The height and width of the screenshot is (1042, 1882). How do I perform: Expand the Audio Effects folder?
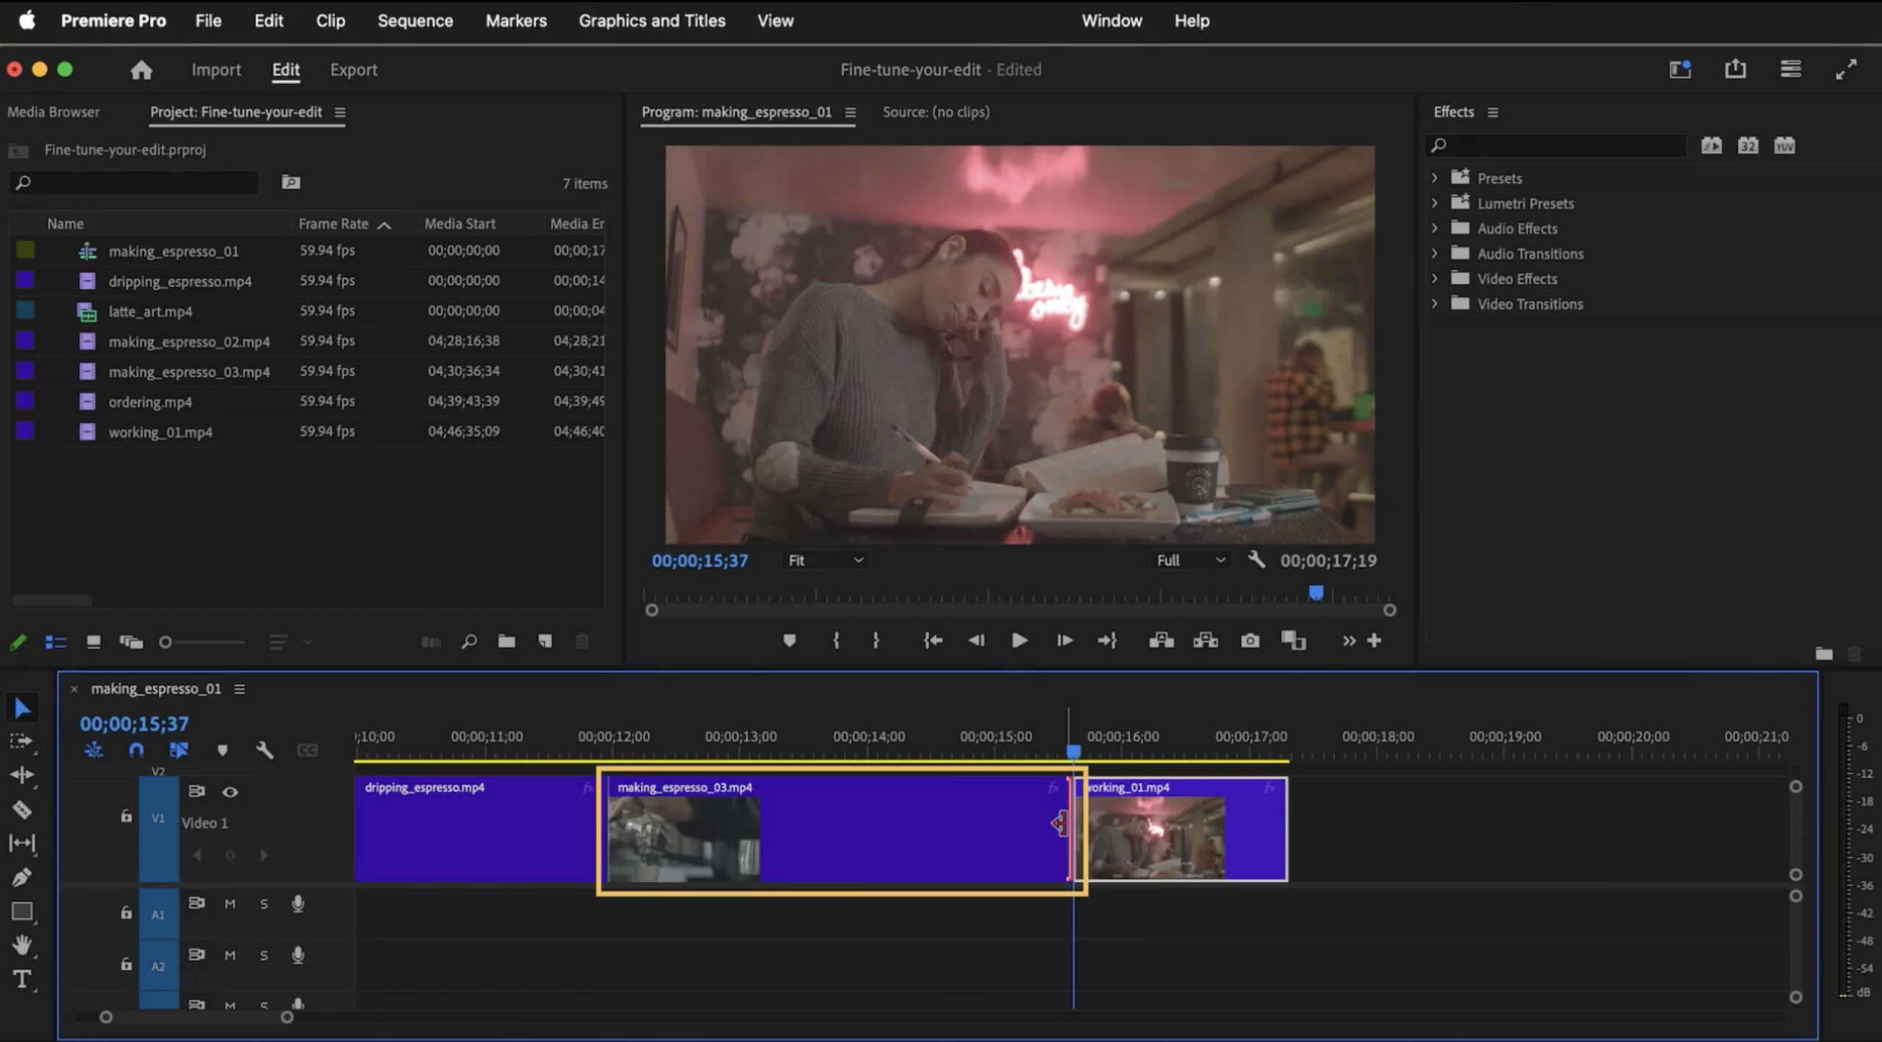click(x=1434, y=228)
